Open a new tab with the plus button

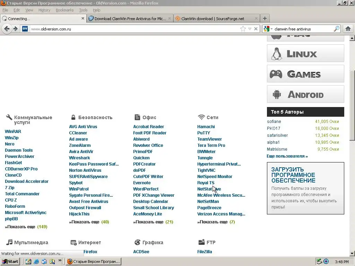[265, 18]
